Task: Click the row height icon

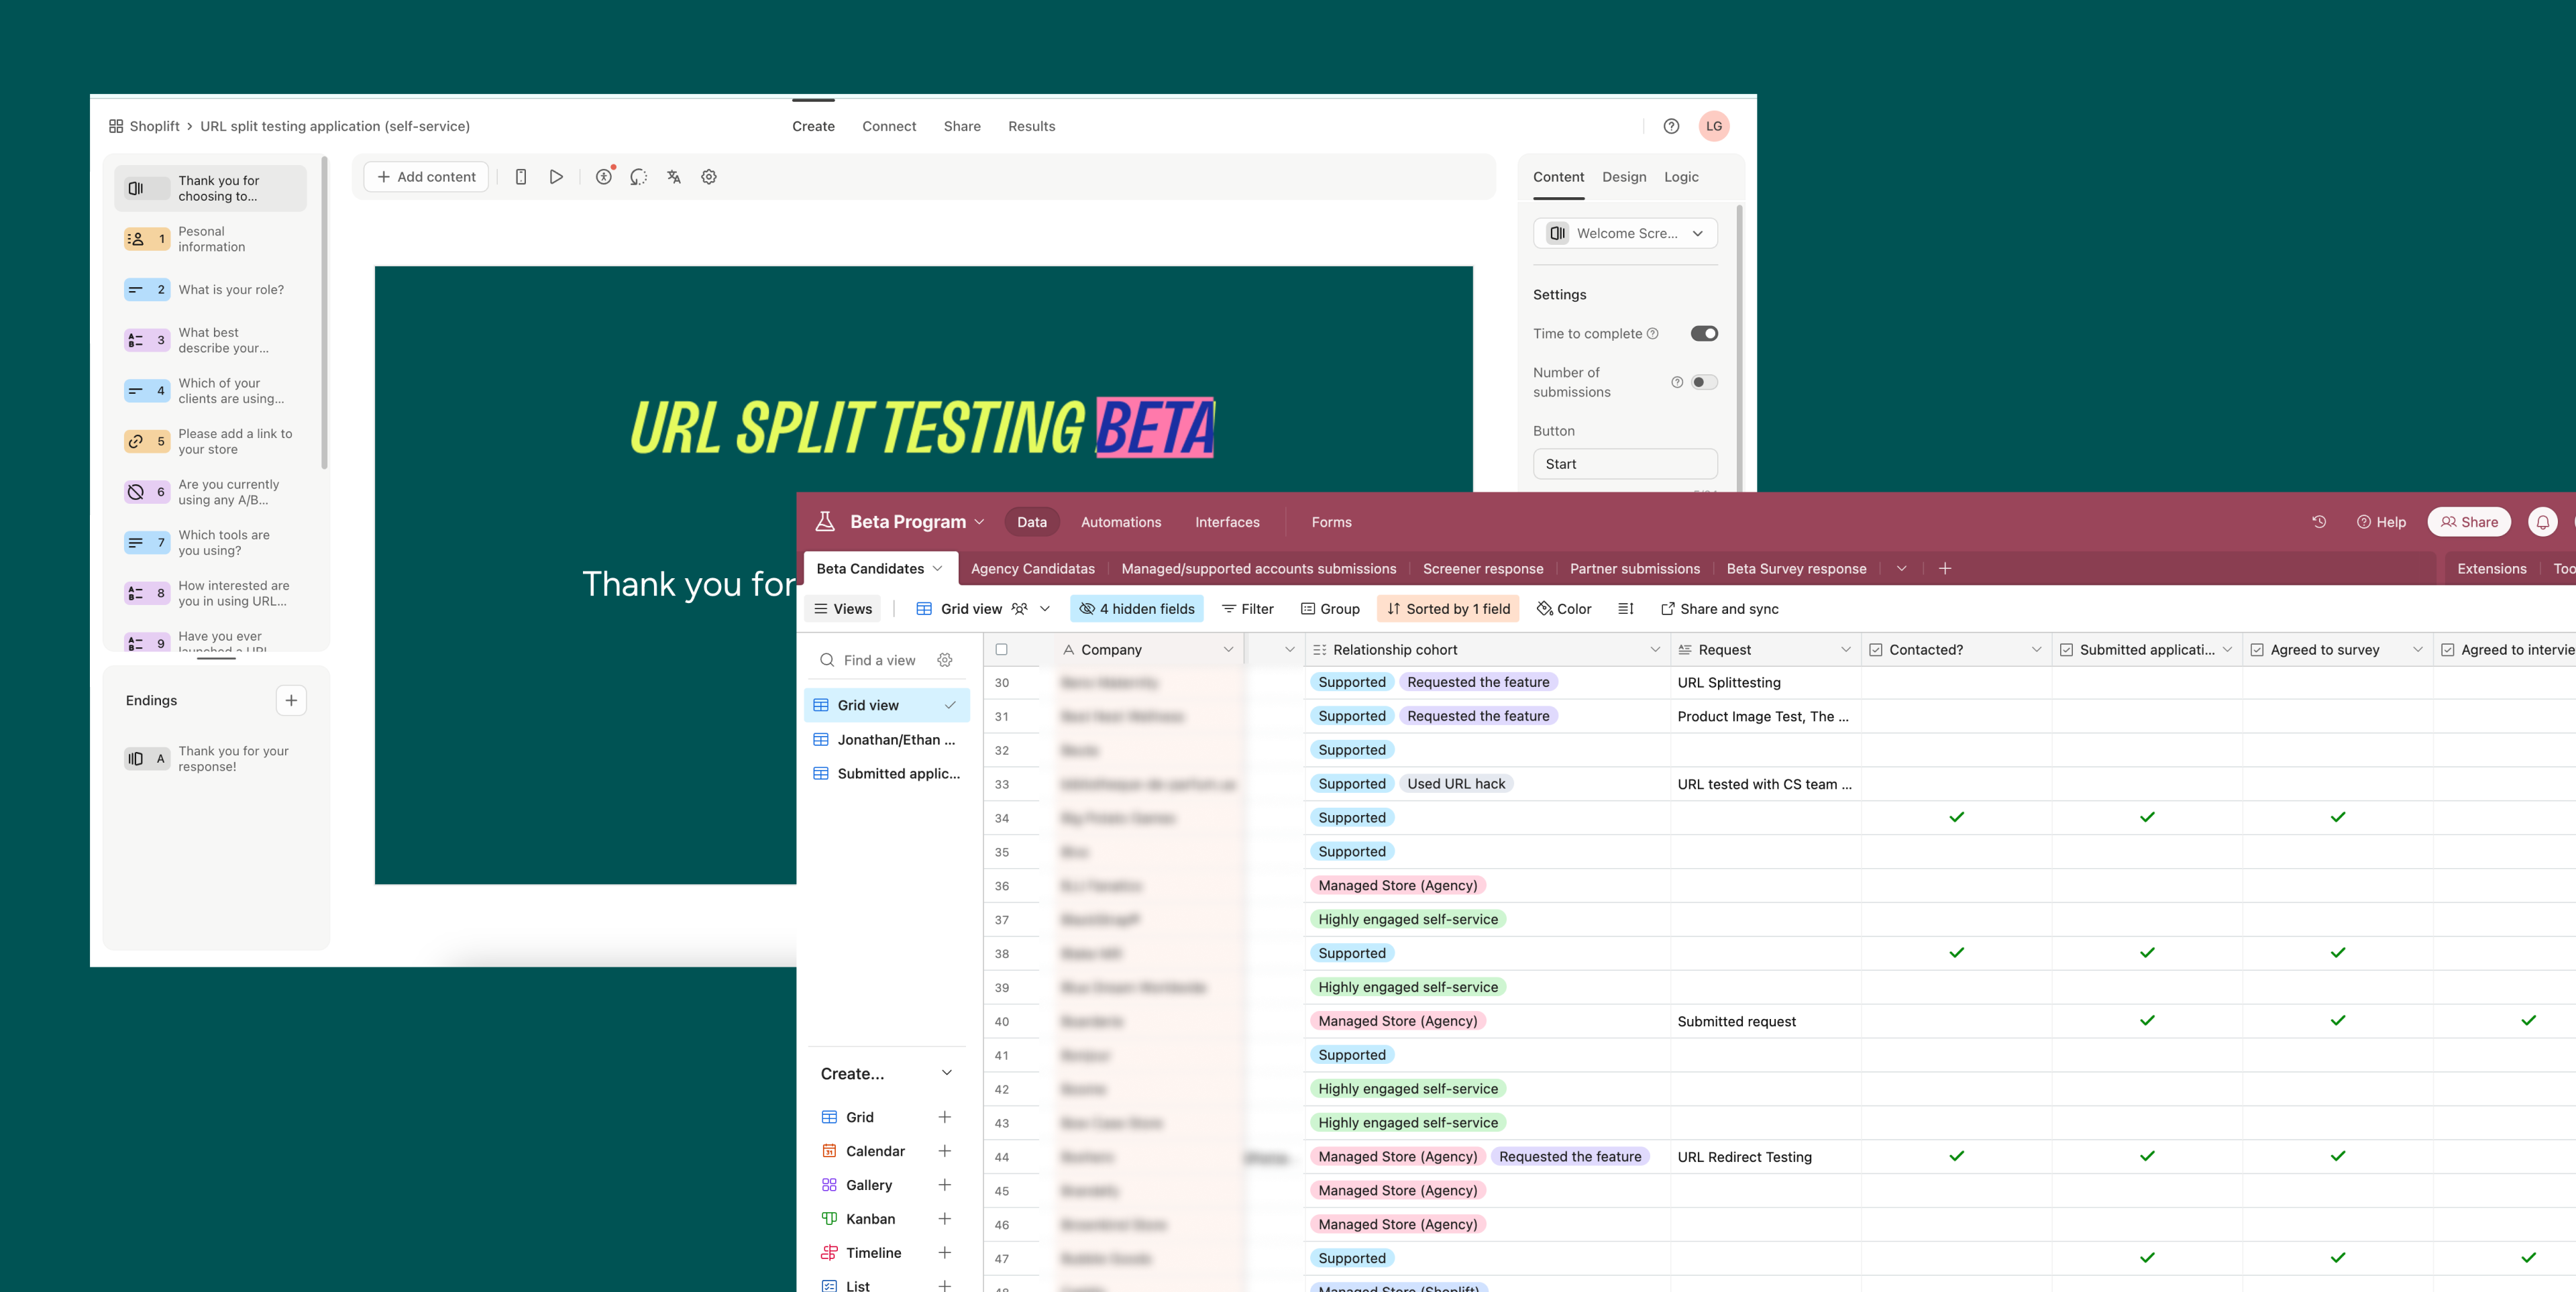Action: click(x=1626, y=609)
